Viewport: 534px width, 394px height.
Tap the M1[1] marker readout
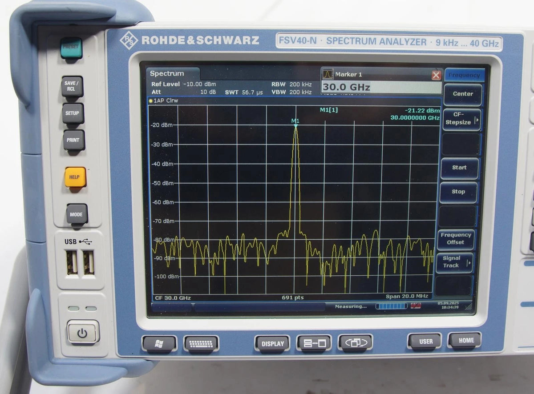328,110
